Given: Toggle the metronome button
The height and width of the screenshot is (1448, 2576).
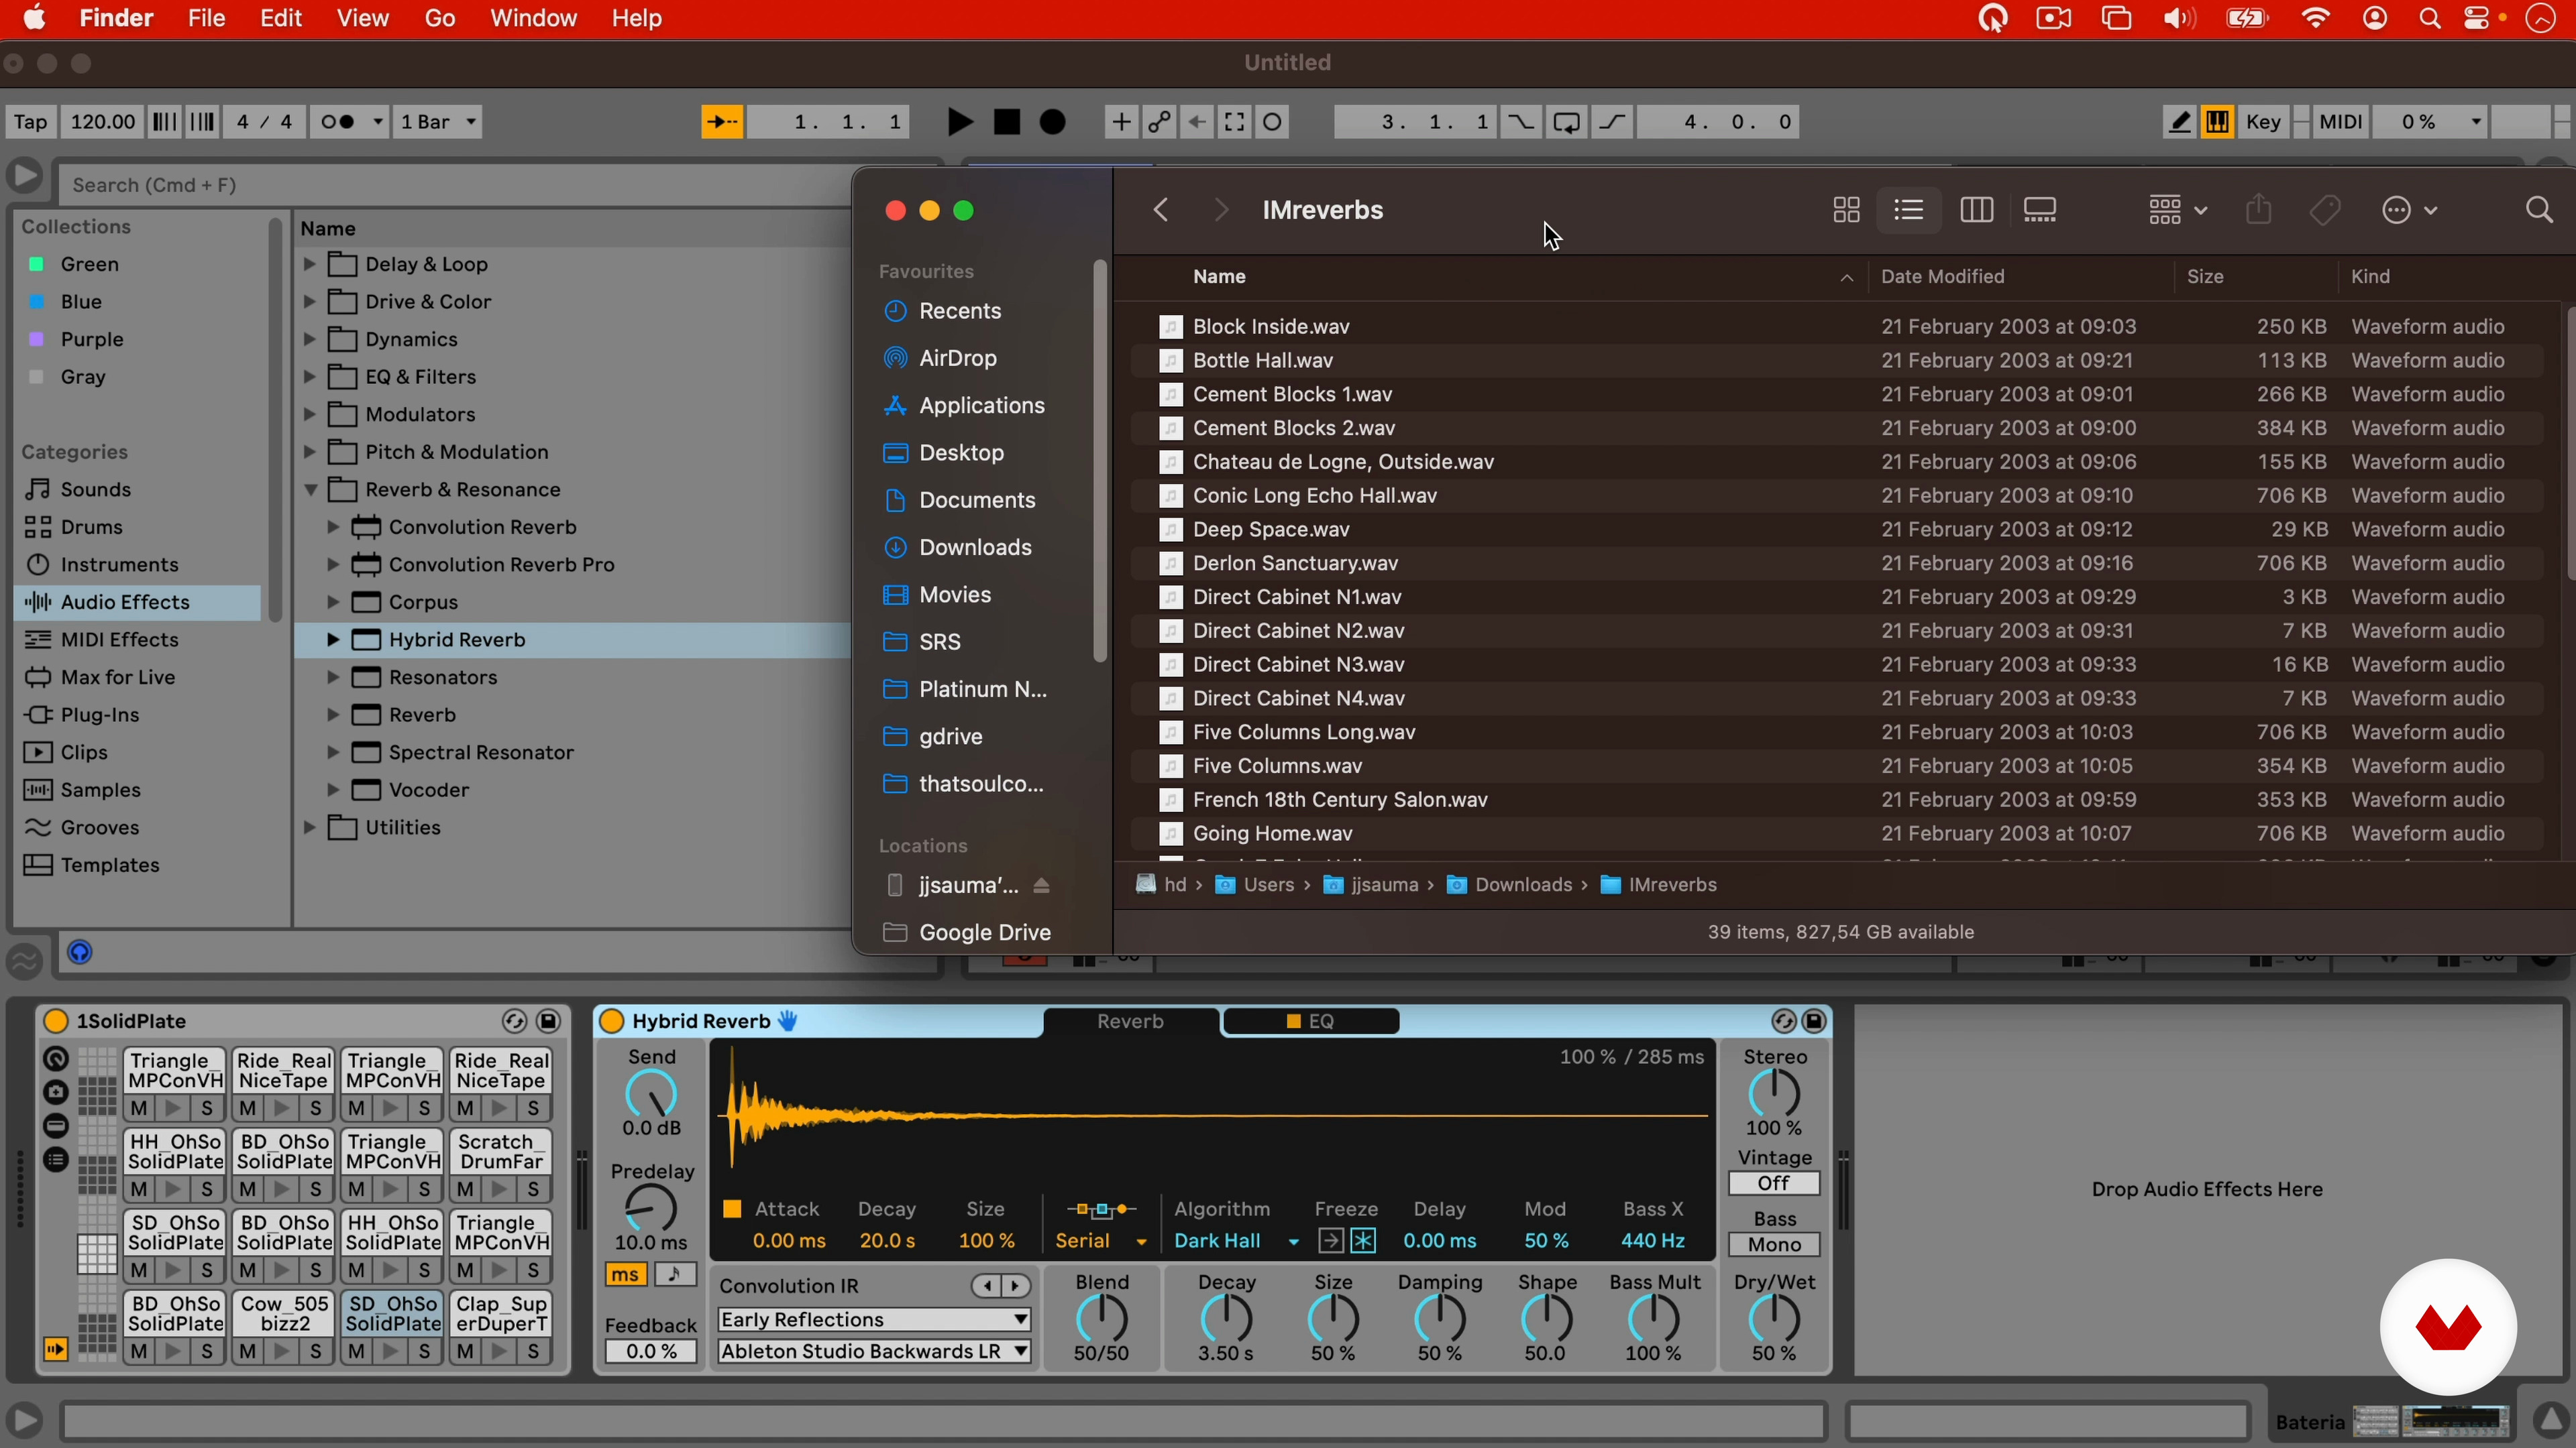Looking at the screenshot, I should [x=349, y=122].
